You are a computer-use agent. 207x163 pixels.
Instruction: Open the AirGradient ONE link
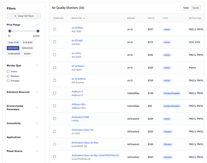[x=80, y=117]
